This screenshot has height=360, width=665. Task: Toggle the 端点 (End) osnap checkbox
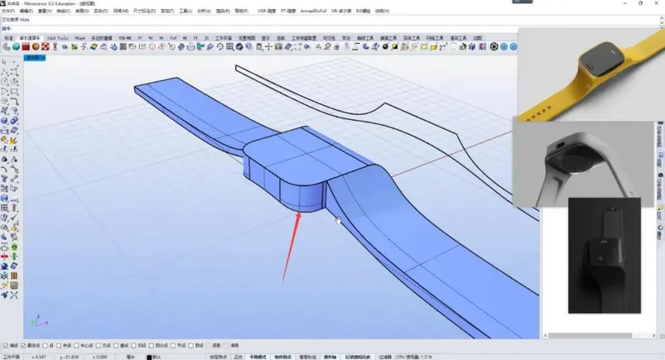pyautogui.click(x=6, y=346)
